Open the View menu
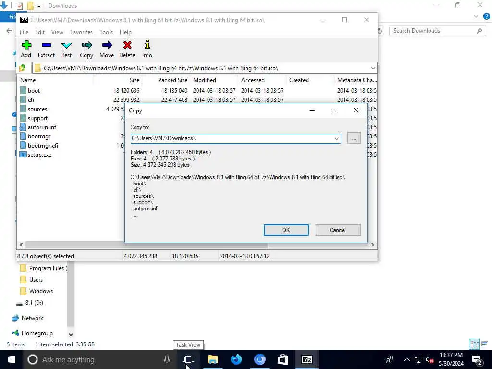 [x=58, y=32]
